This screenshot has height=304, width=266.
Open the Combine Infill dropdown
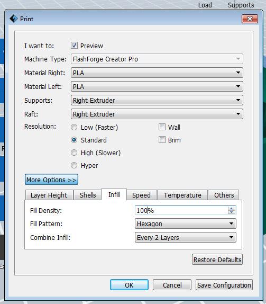186,237
